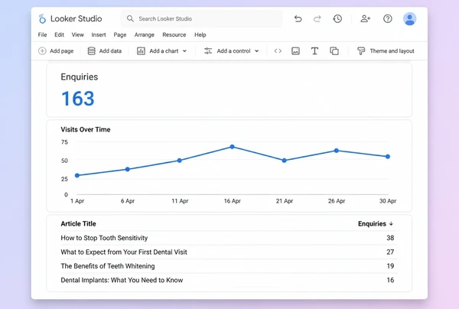The image size is (459, 309).
Task: Click the share add-person icon
Action: tap(365, 18)
